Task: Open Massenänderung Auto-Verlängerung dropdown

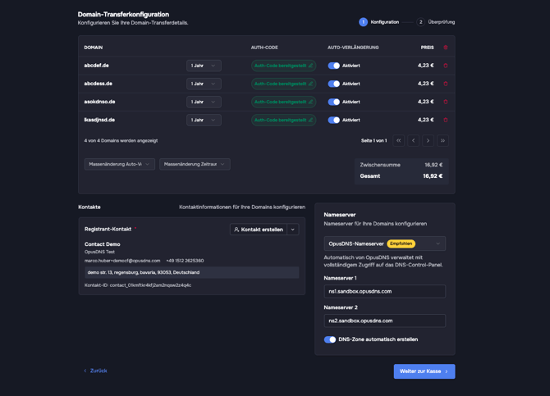Action: [x=120, y=164]
